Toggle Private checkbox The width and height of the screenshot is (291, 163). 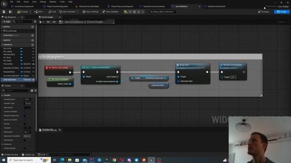coord(25,124)
